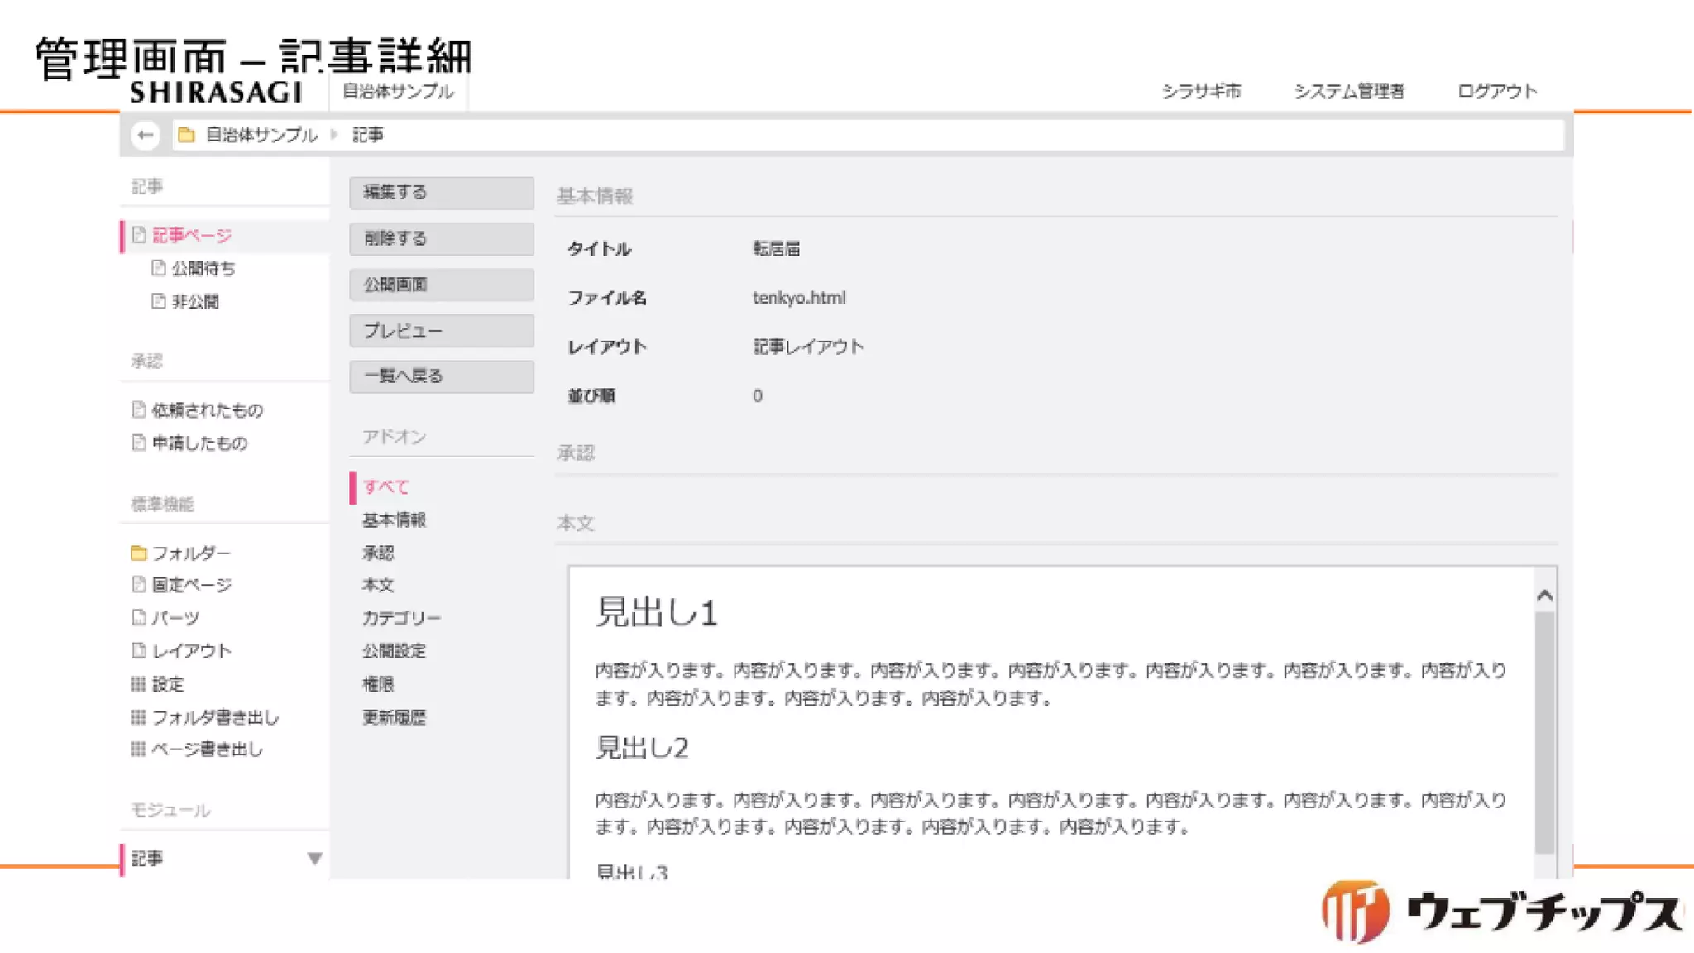1694x953 pixels.
Task: Open 設定 grid item in sidebar
Action: (x=167, y=684)
